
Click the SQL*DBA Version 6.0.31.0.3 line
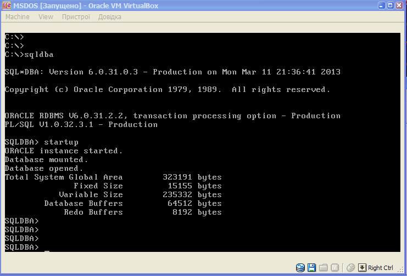(x=172, y=72)
